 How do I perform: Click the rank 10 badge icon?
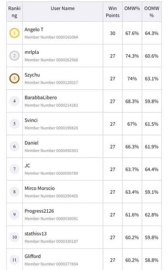14,237
